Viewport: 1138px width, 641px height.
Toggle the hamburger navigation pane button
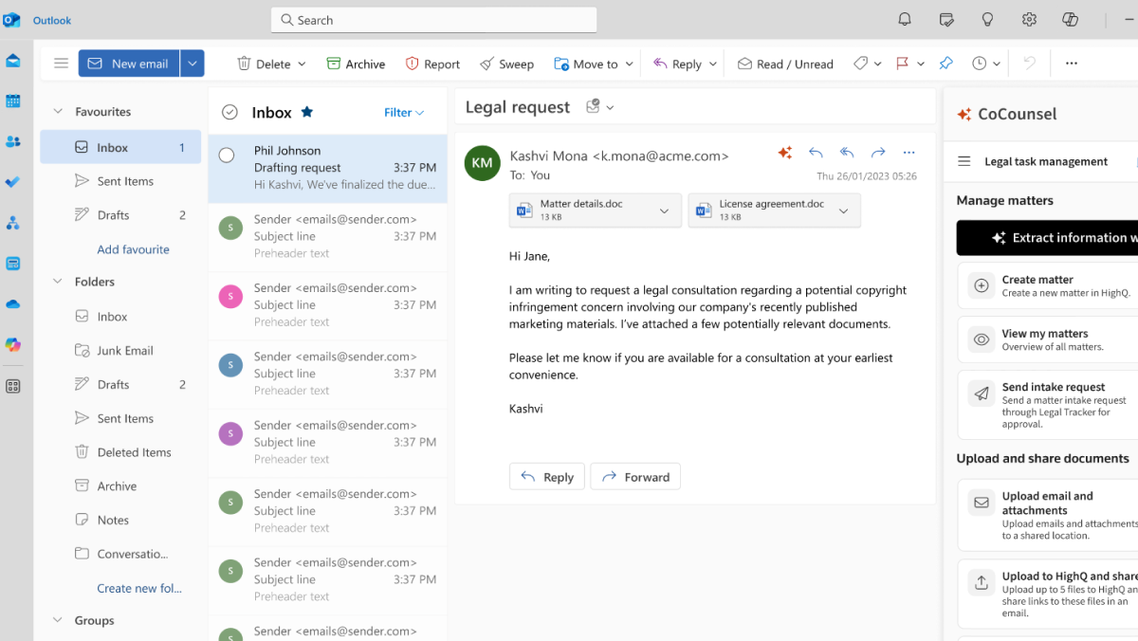61,64
